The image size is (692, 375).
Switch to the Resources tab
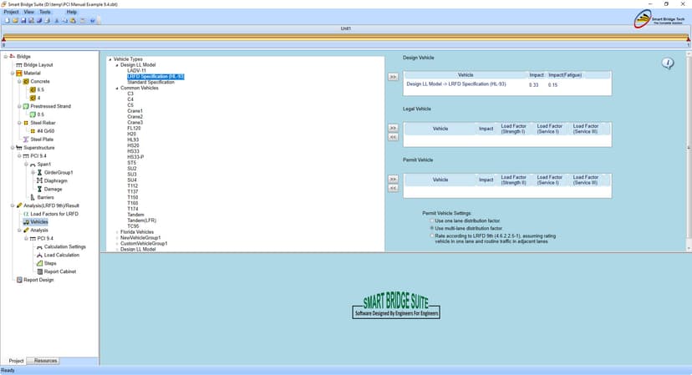[x=45, y=361]
